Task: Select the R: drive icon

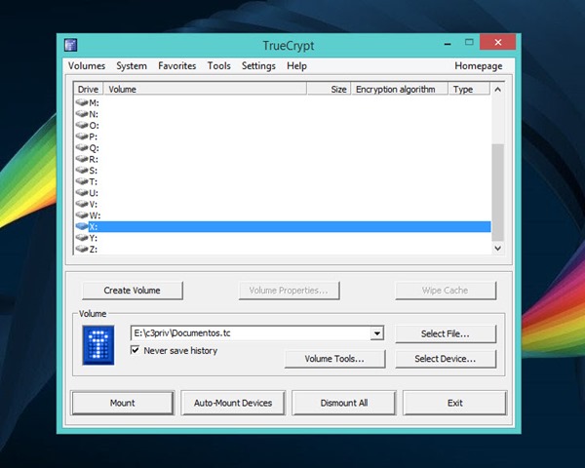Action: tap(82, 159)
